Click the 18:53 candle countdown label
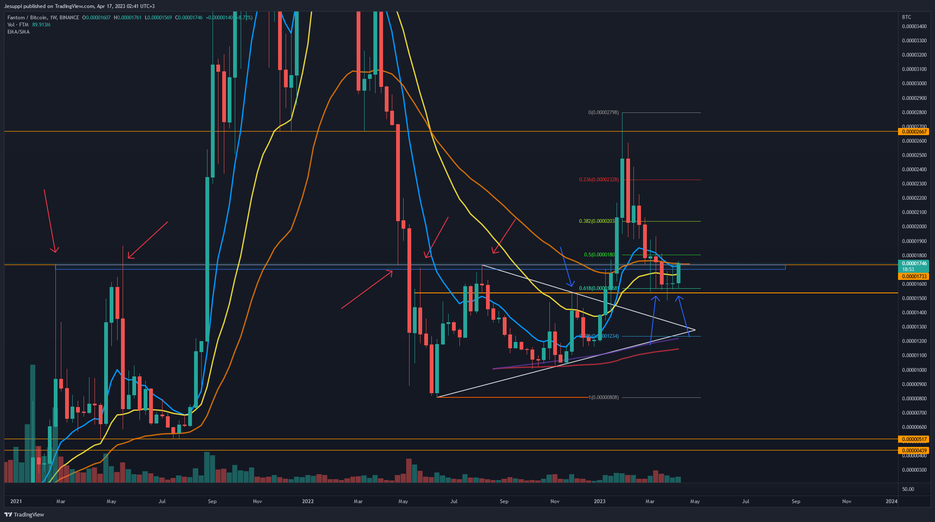Screen dimensions: 935x522 tap(908, 269)
